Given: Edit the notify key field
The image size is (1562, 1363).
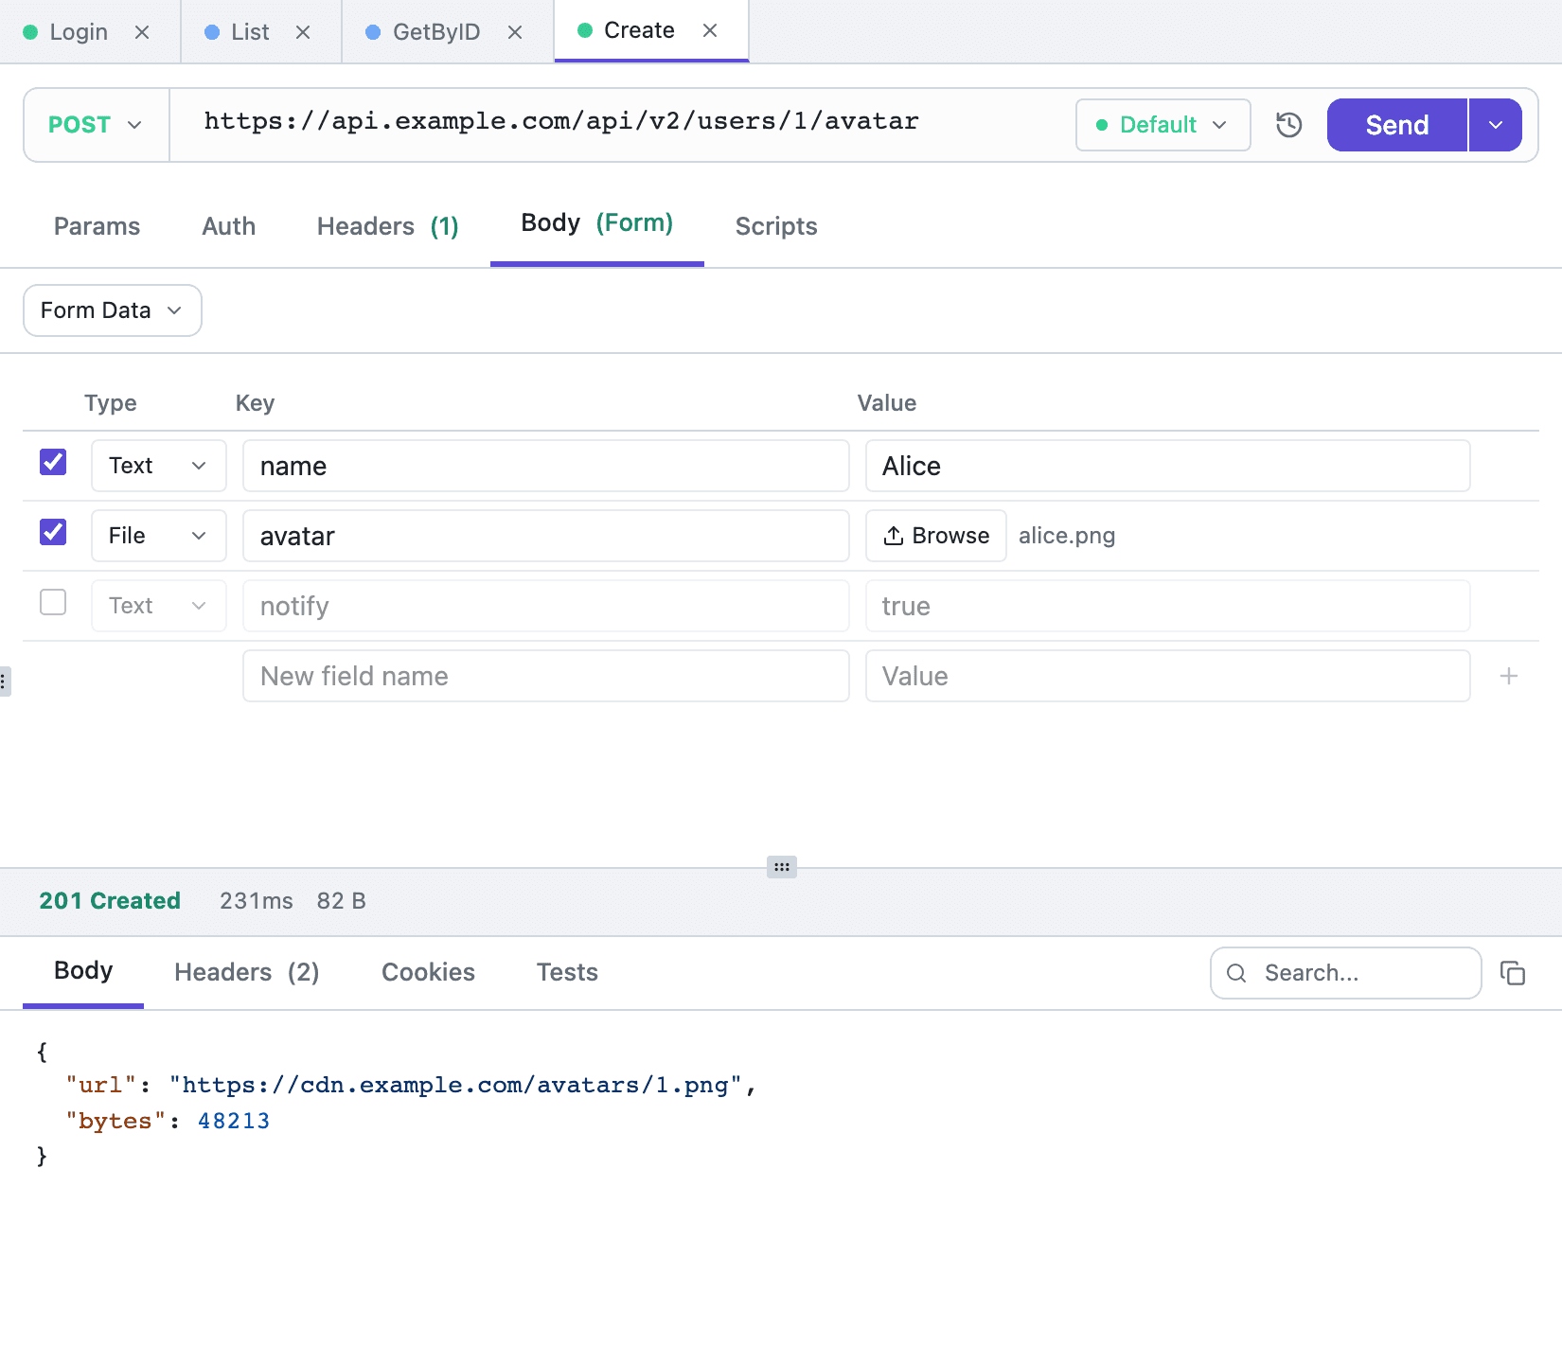Looking at the screenshot, I should coord(546,606).
